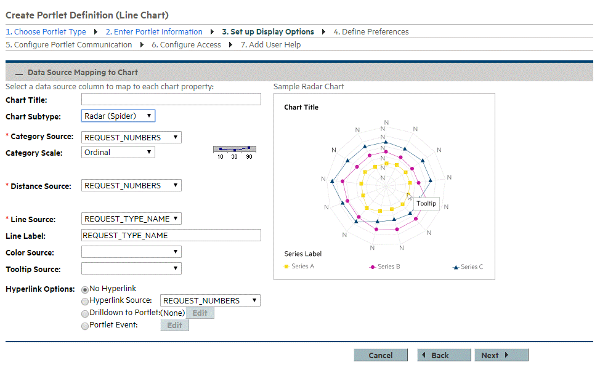
Task: Click the Ordinal scale preview slider
Action: pos(234,150)
